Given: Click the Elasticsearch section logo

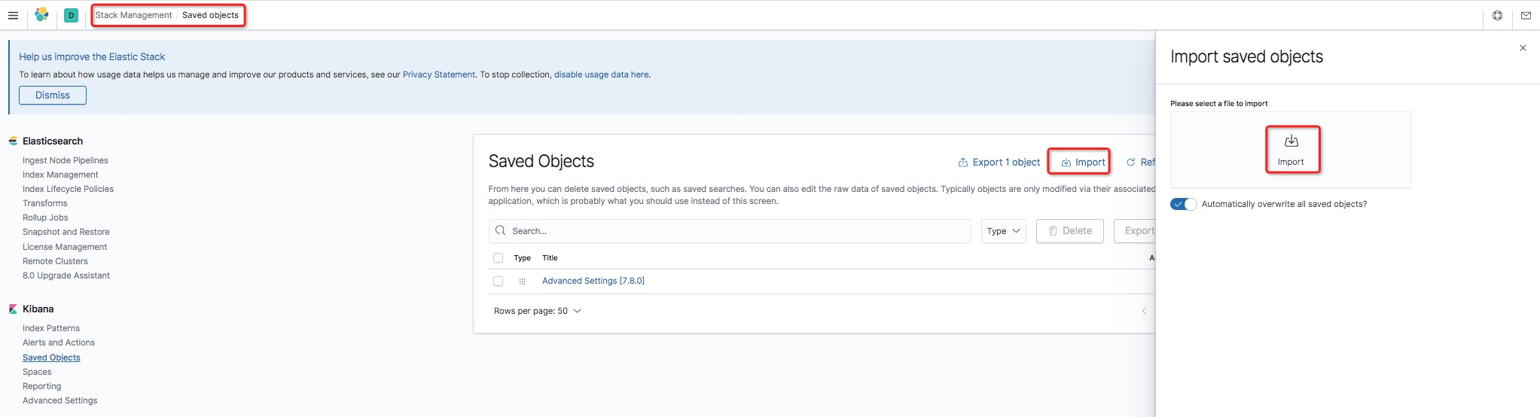Looking at the screenshot, I should pos(13,141).
